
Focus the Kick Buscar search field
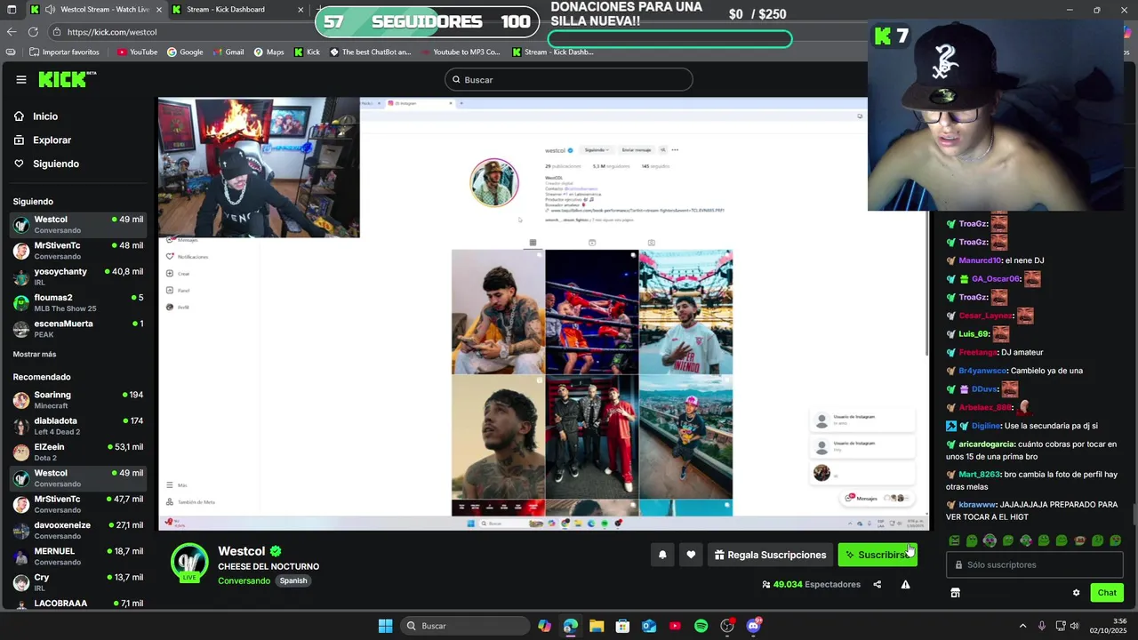pyautogui.click(x=569, y=80)
